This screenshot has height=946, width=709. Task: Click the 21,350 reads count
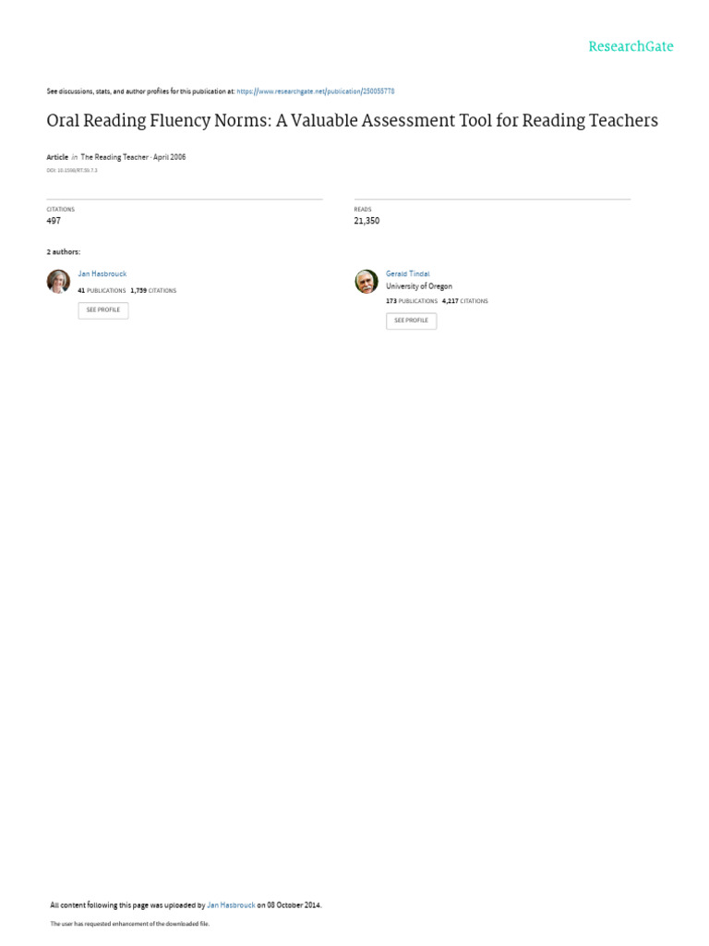pos(367,221)
